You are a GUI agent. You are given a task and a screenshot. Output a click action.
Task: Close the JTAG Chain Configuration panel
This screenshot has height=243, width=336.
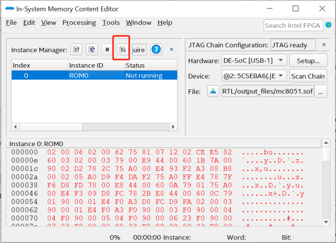[324, 45]
